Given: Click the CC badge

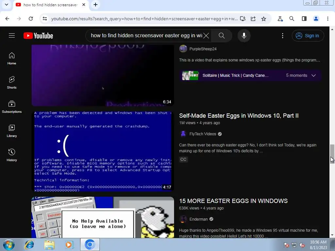Looking at the screenshot, I should coord(183,159).
